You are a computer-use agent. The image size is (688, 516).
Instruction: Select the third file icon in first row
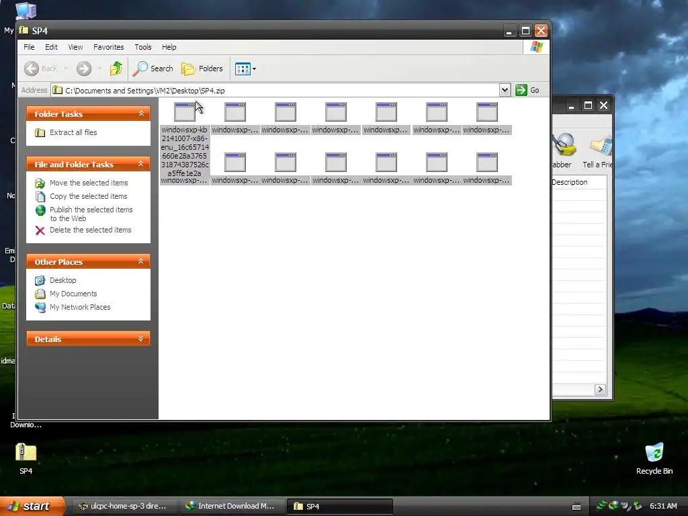(x=285, y=112)
